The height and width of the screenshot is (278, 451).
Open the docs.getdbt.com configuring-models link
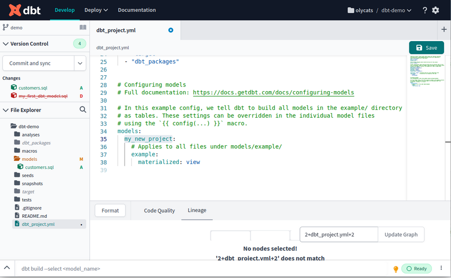[x=273, y=93]
